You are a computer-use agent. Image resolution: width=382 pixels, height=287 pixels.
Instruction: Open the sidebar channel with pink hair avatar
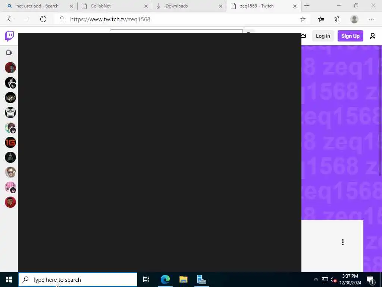point(10,187)
